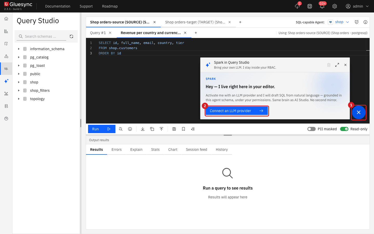Expand the shop schema node
374x234 pixels.
pyautogui.click(x=19, y=82)
